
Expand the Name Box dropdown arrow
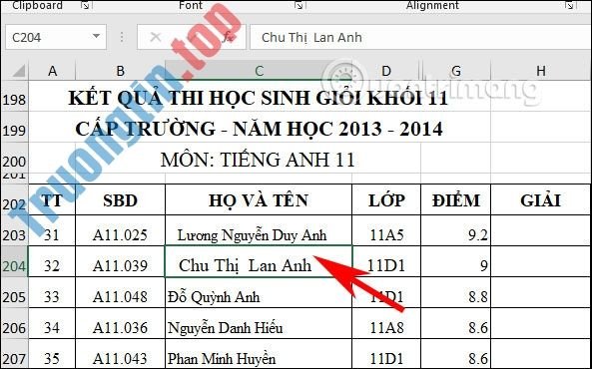(x=96, y=37)
